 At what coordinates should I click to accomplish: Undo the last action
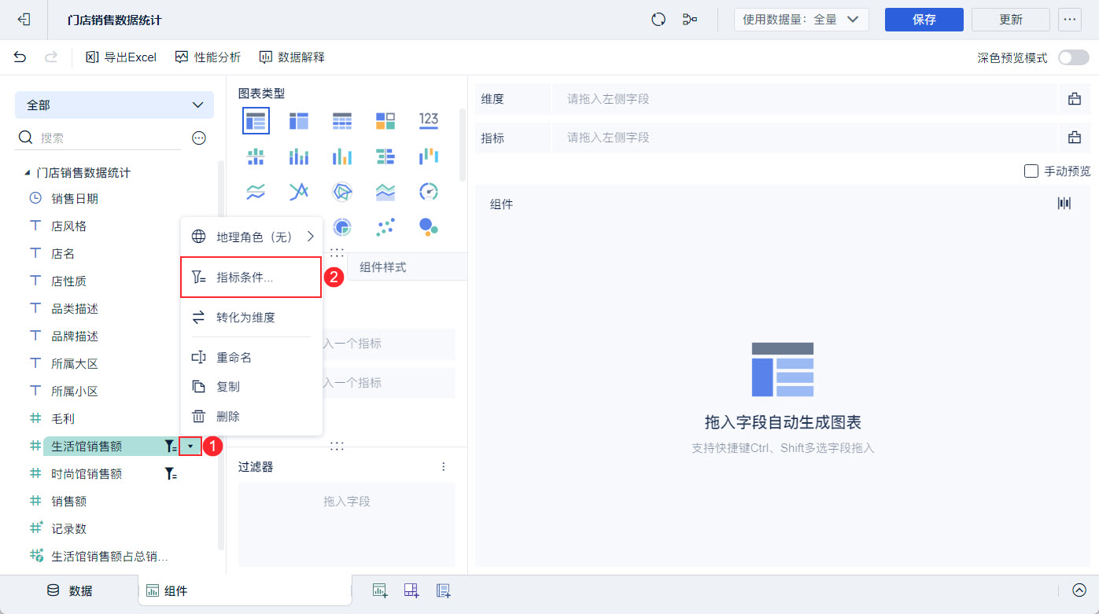click(20, 57)
